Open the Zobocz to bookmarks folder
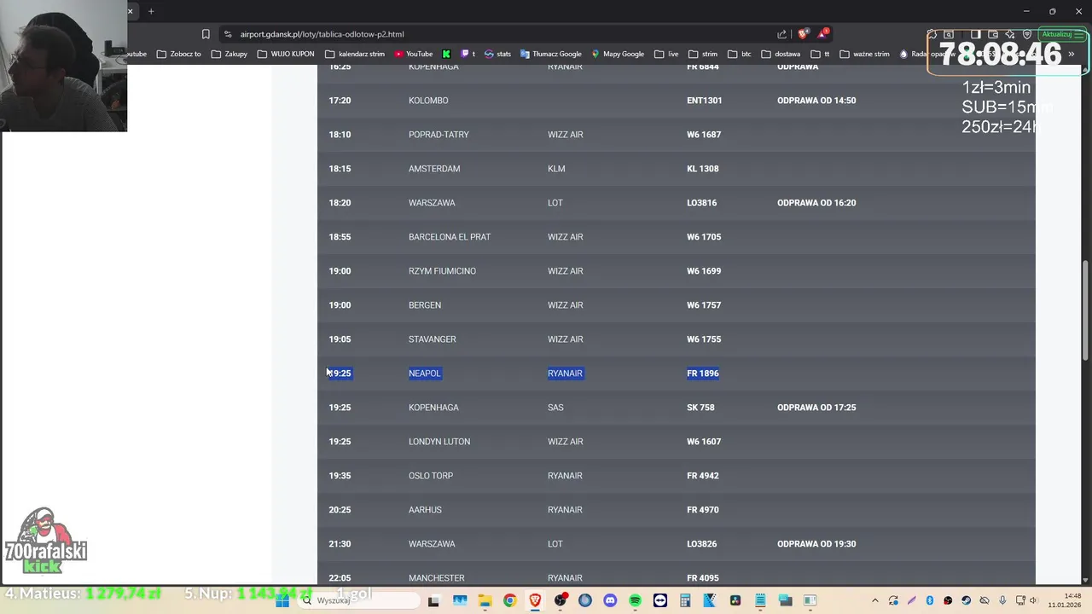 pyautogui.click(x=179, y=54)
